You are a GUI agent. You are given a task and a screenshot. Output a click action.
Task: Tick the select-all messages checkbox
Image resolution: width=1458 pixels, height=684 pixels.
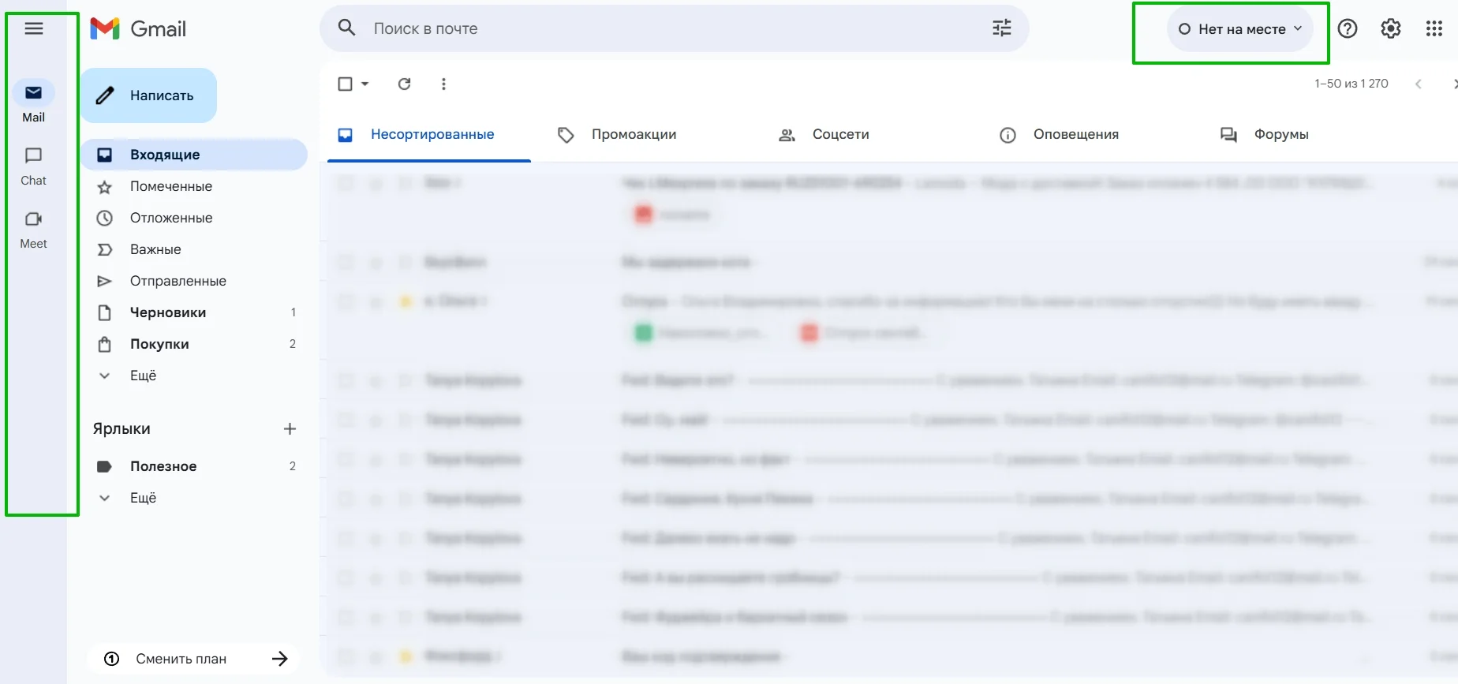pyautogui.click(x=345, y=84)
